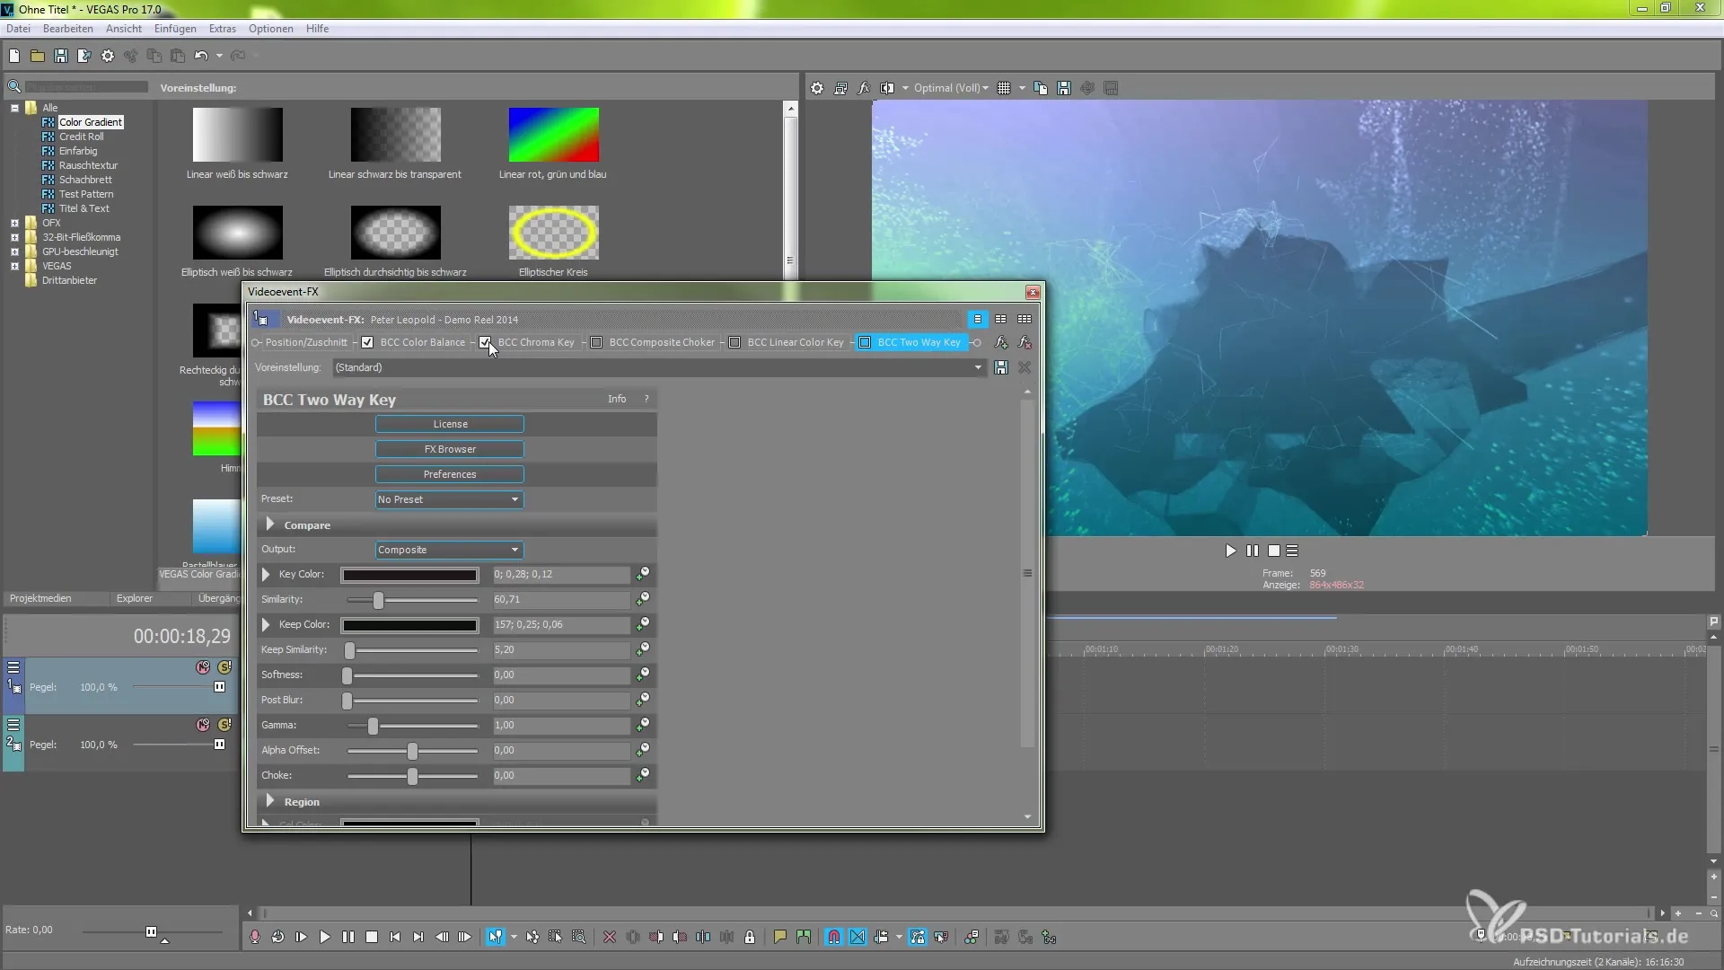Save the FX preset disk icon
1724x970 pixels.
1001,367
